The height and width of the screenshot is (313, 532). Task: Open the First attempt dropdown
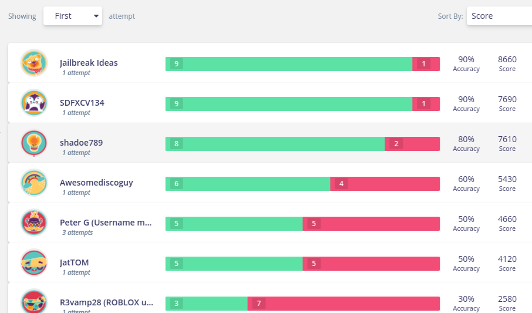72,16
